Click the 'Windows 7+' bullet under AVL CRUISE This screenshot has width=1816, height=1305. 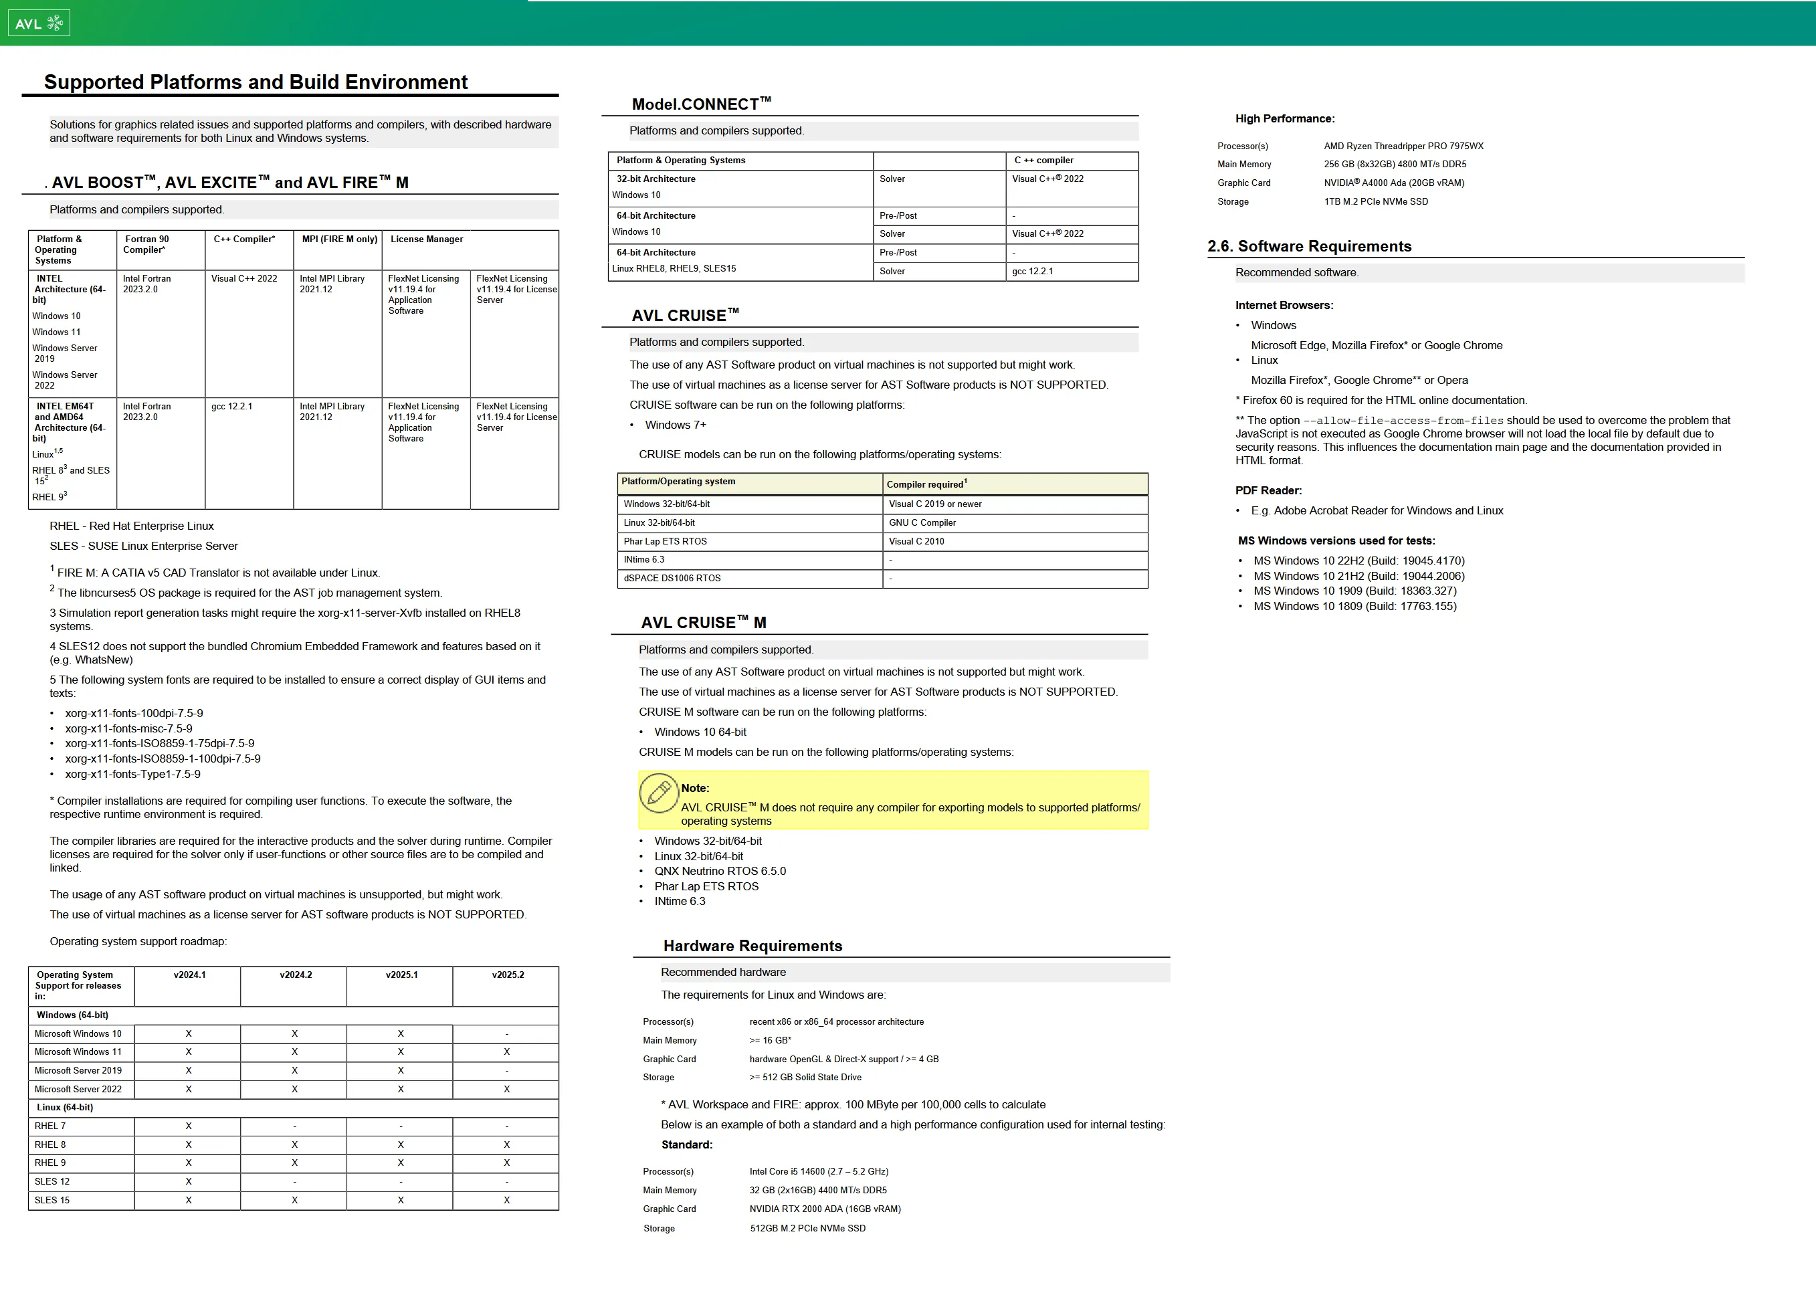(x=676, y=425)
